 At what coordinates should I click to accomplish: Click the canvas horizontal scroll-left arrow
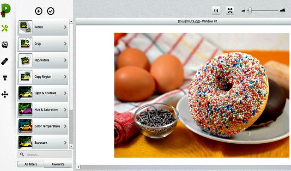point(78,167)
